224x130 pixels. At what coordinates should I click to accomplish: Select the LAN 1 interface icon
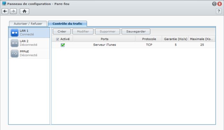coord(15,33)
